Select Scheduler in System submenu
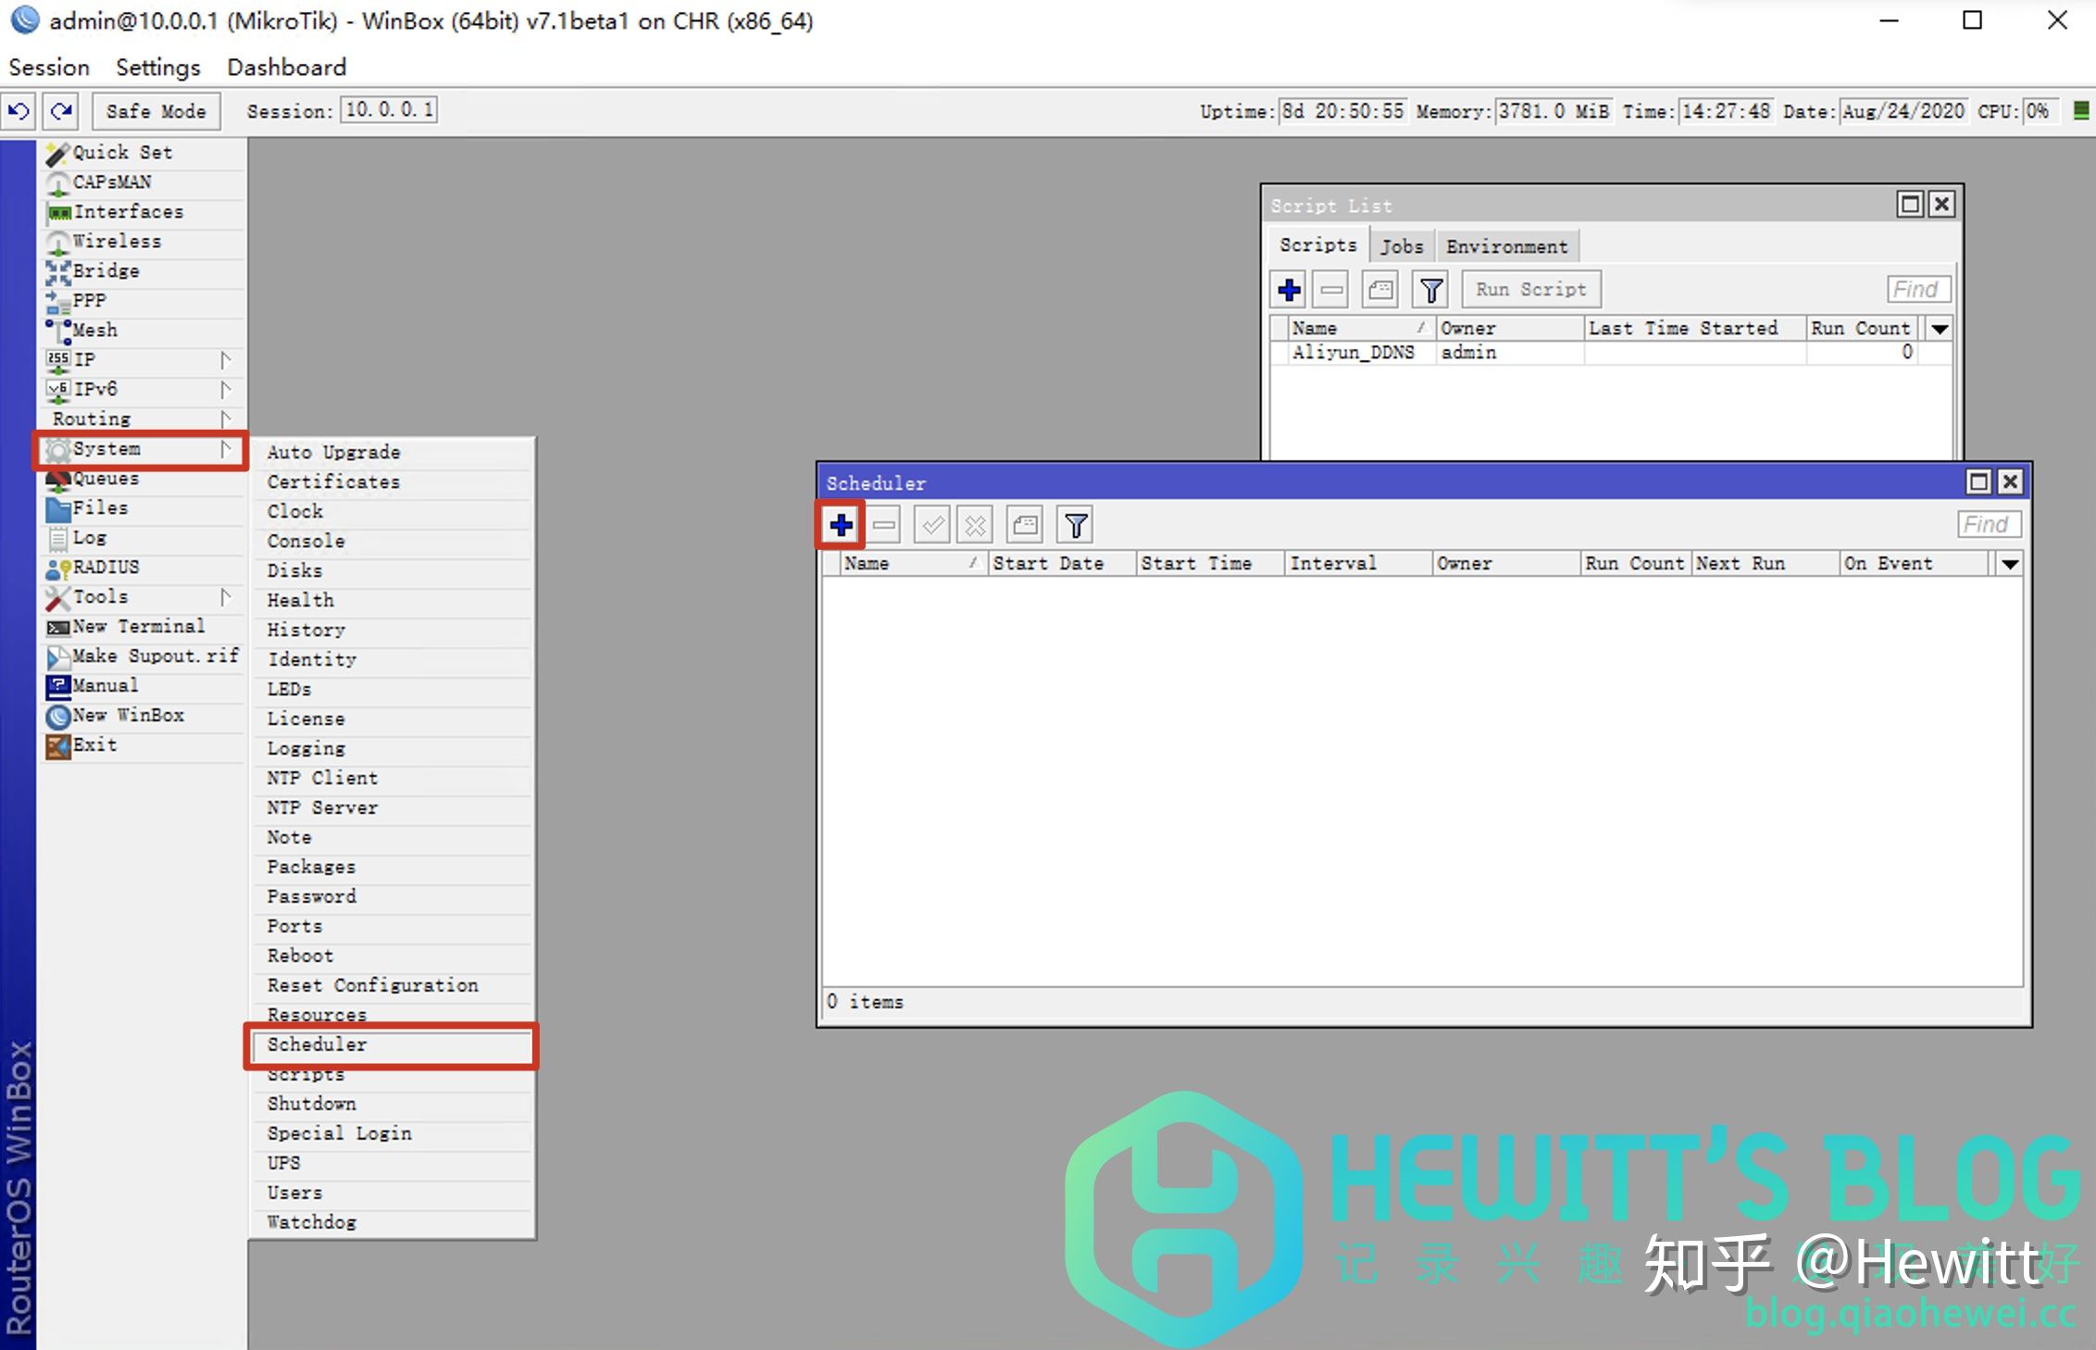The height and width of the screenshot is (1350, 2096). pos(392,1045)
